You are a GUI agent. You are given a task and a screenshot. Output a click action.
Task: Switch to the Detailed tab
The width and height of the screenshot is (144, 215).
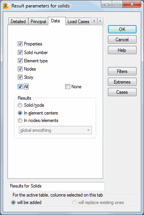click(x=18, y=22)
